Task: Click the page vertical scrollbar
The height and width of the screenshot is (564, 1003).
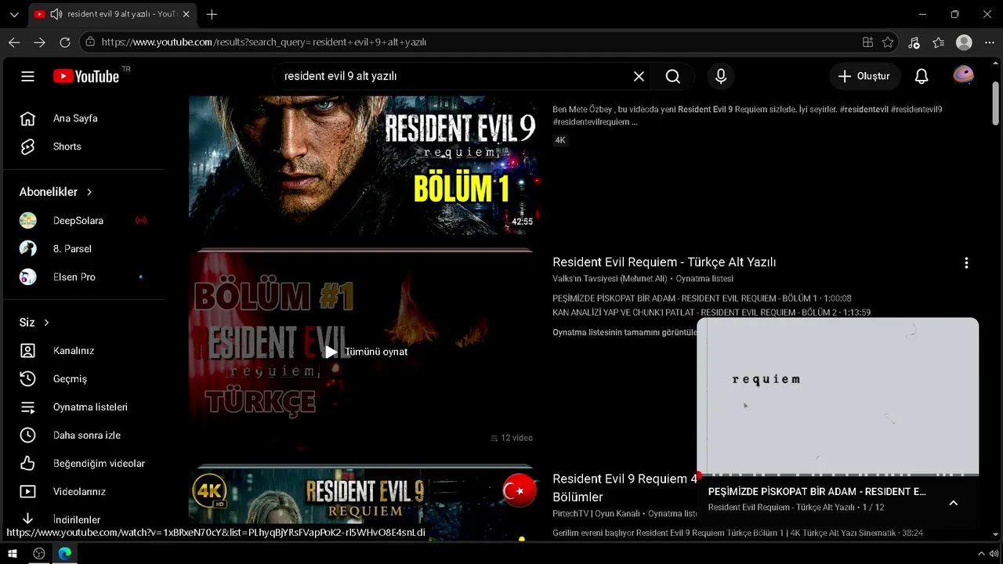Action: (996, 102)
